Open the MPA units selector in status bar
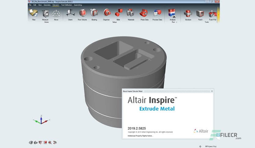This screenshot has width=255, height=148. (211, 146)
